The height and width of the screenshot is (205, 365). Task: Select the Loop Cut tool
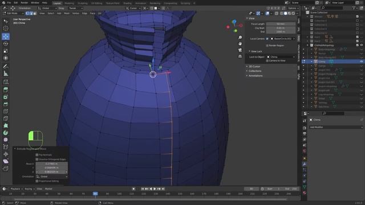[6, 112]
